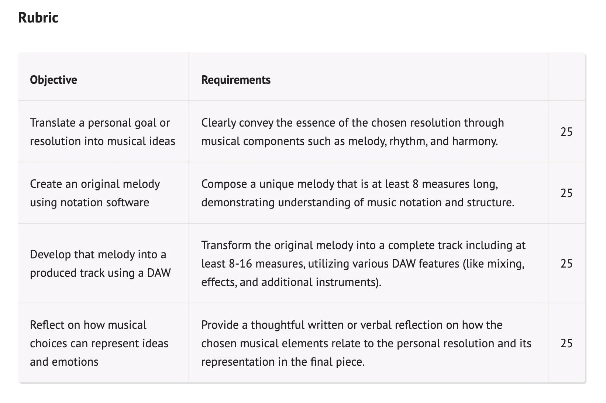Click the 25 points in the Reflect row

coord(566,343)
